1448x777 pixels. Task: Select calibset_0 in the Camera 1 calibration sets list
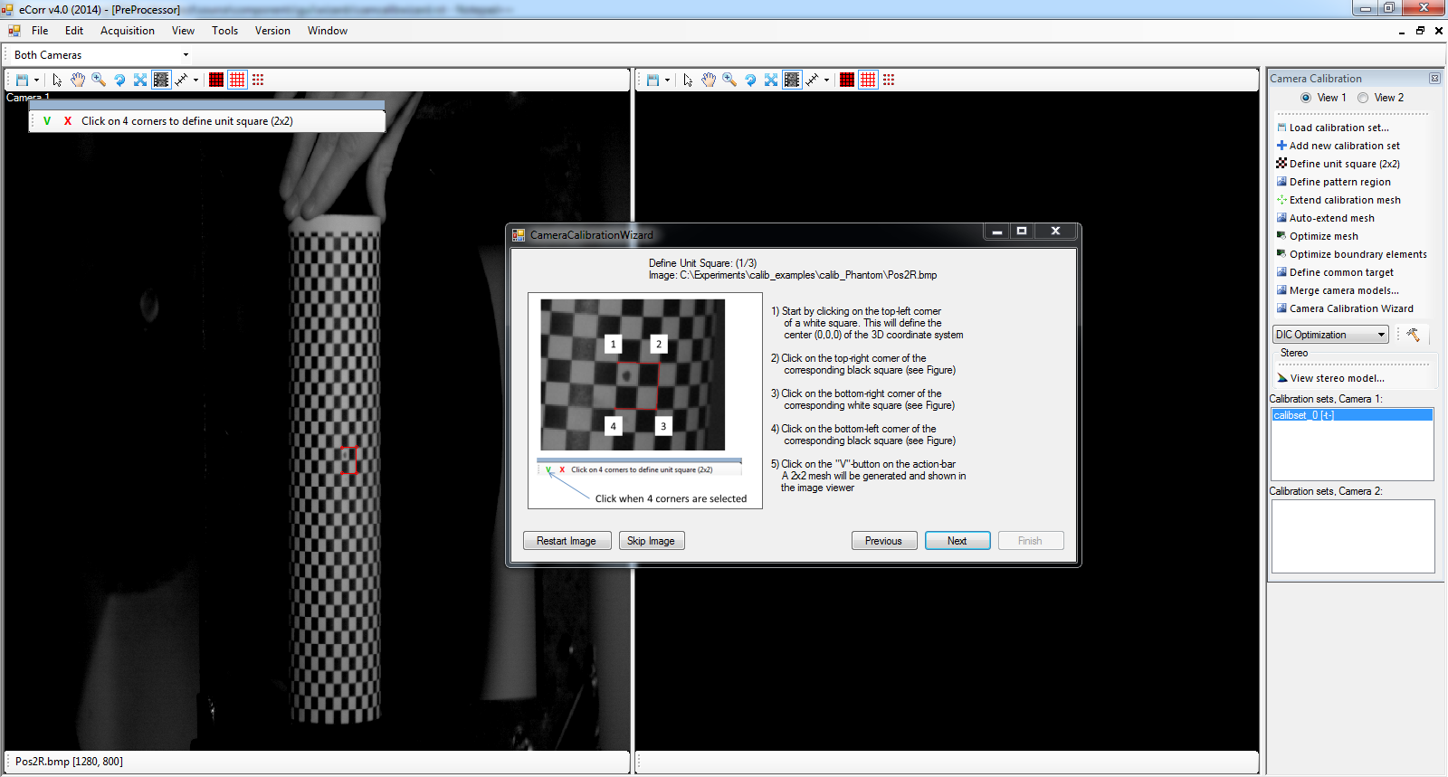[x=1352, y=415]
